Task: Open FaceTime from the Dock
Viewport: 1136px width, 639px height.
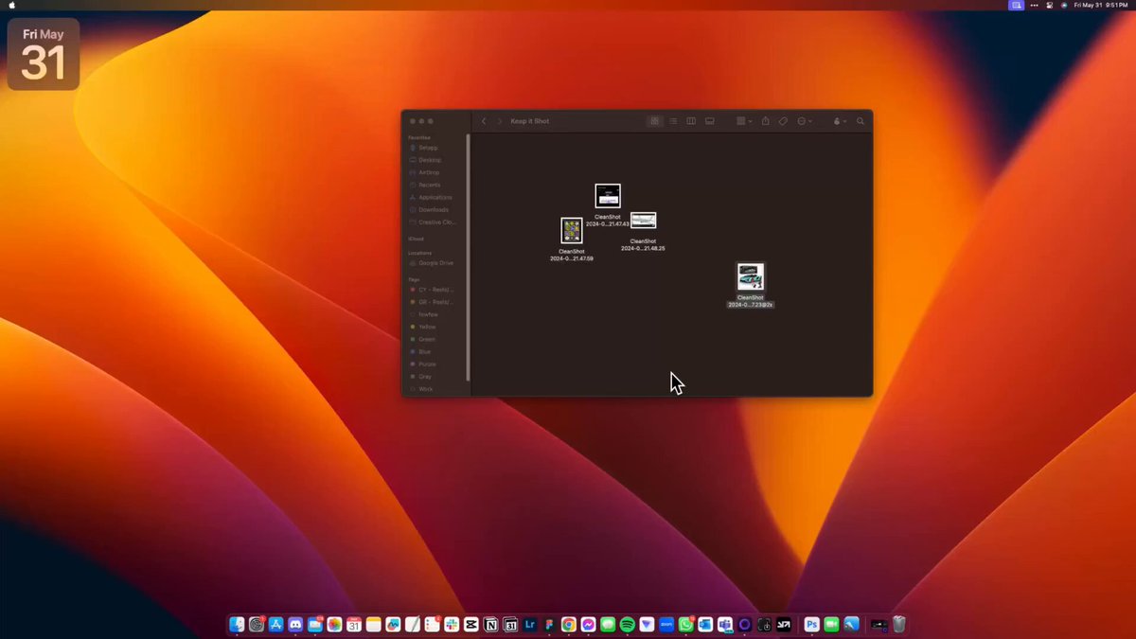Action: click(831, 625)
